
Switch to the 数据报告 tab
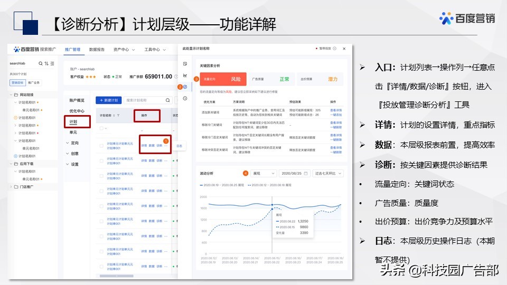[97, 50]
